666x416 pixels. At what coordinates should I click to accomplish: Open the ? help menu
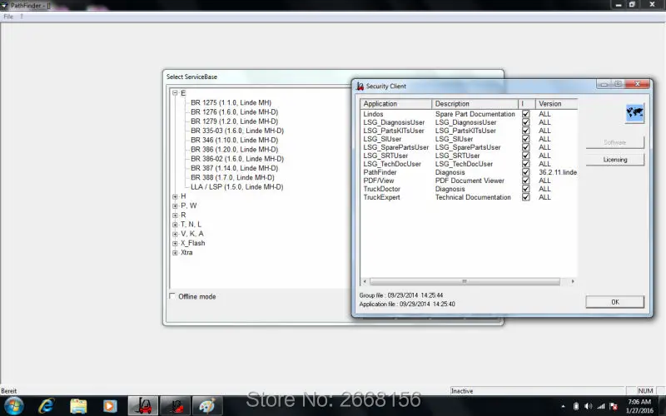[22, 17]
